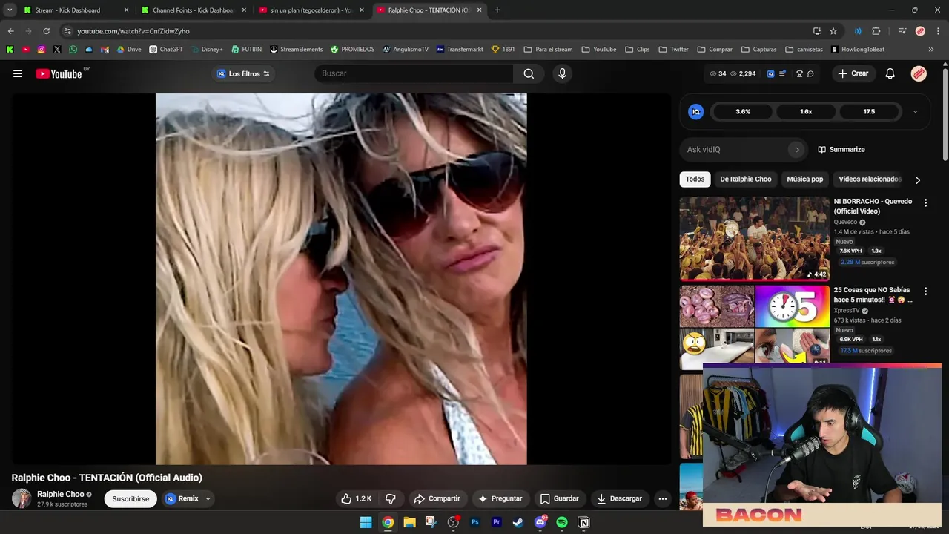Open Discord from the taskbar
The width and height of the screenshot is (949, 534).
[540, 522]
